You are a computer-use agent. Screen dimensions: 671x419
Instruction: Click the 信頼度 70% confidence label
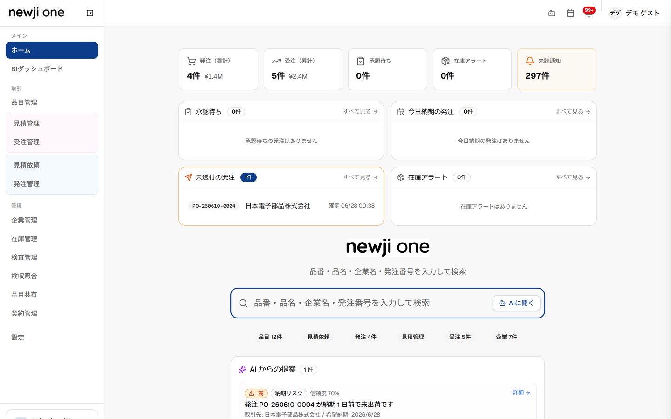[x=324, y=393]
